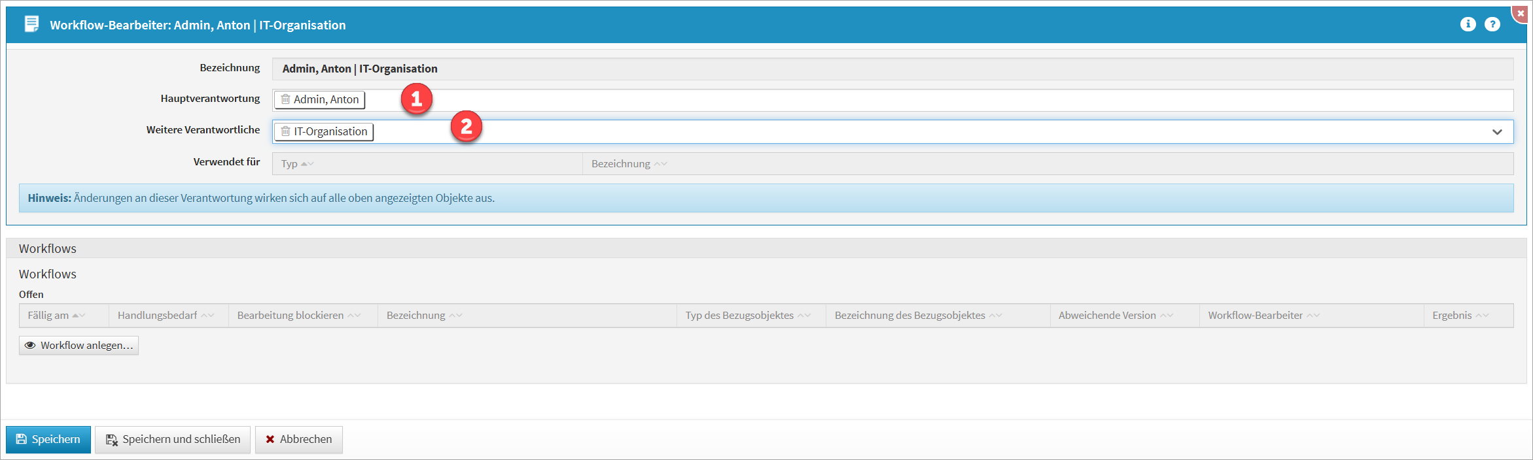Expand Weitere Verantwortliche dropdown arrow
Image resolution: width=1533 pixels, height=460 pixels.
(1496, 132)
